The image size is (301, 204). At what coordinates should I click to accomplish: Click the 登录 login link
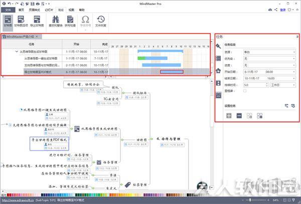(283, 10)
